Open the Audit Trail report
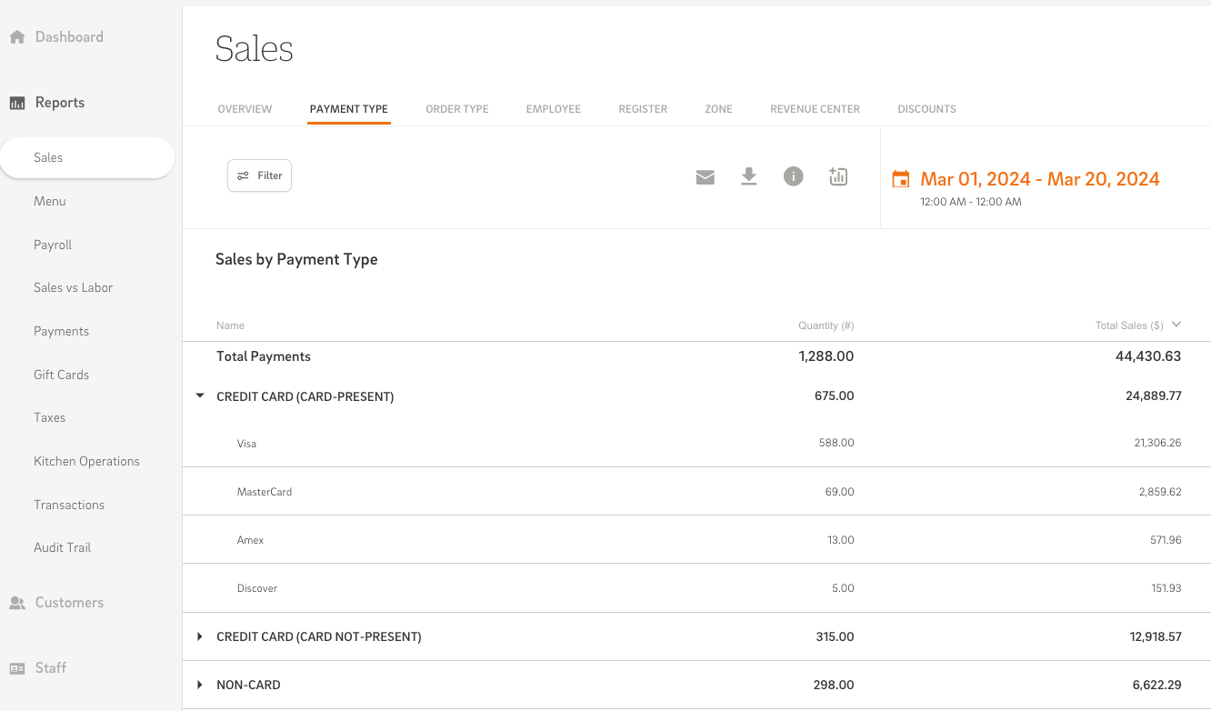The height and width of the screenshot is (711, 1211). click(63, 547)
